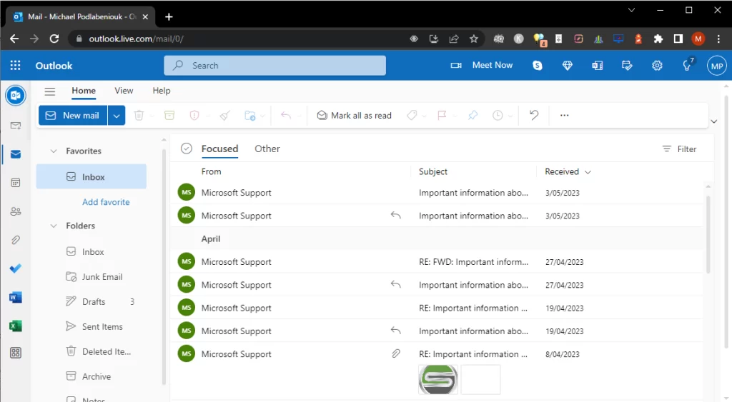The image size is (732, 402).
Task: Open the Junk Email folder
Action: tap(95, 277)
